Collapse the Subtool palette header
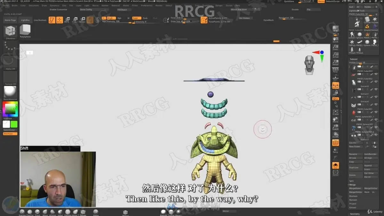The height and width of the screenshot is (216, 384). tap(353, 59)
